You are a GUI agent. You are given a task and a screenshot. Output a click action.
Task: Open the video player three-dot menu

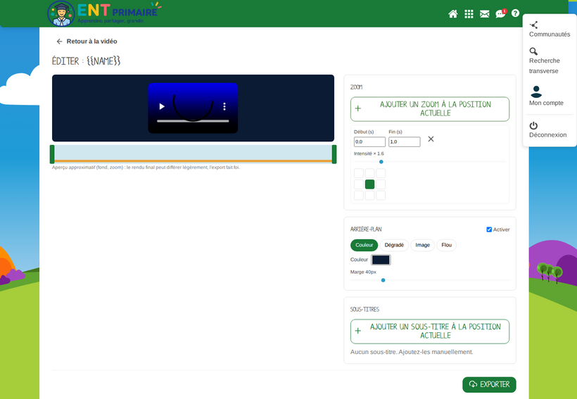(224, 106)
